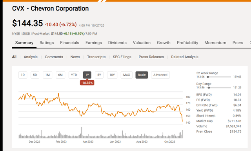This screenshot has height=151, width=251.
Task: Click the $144.35 stock price
Action: tap(27, 23)
